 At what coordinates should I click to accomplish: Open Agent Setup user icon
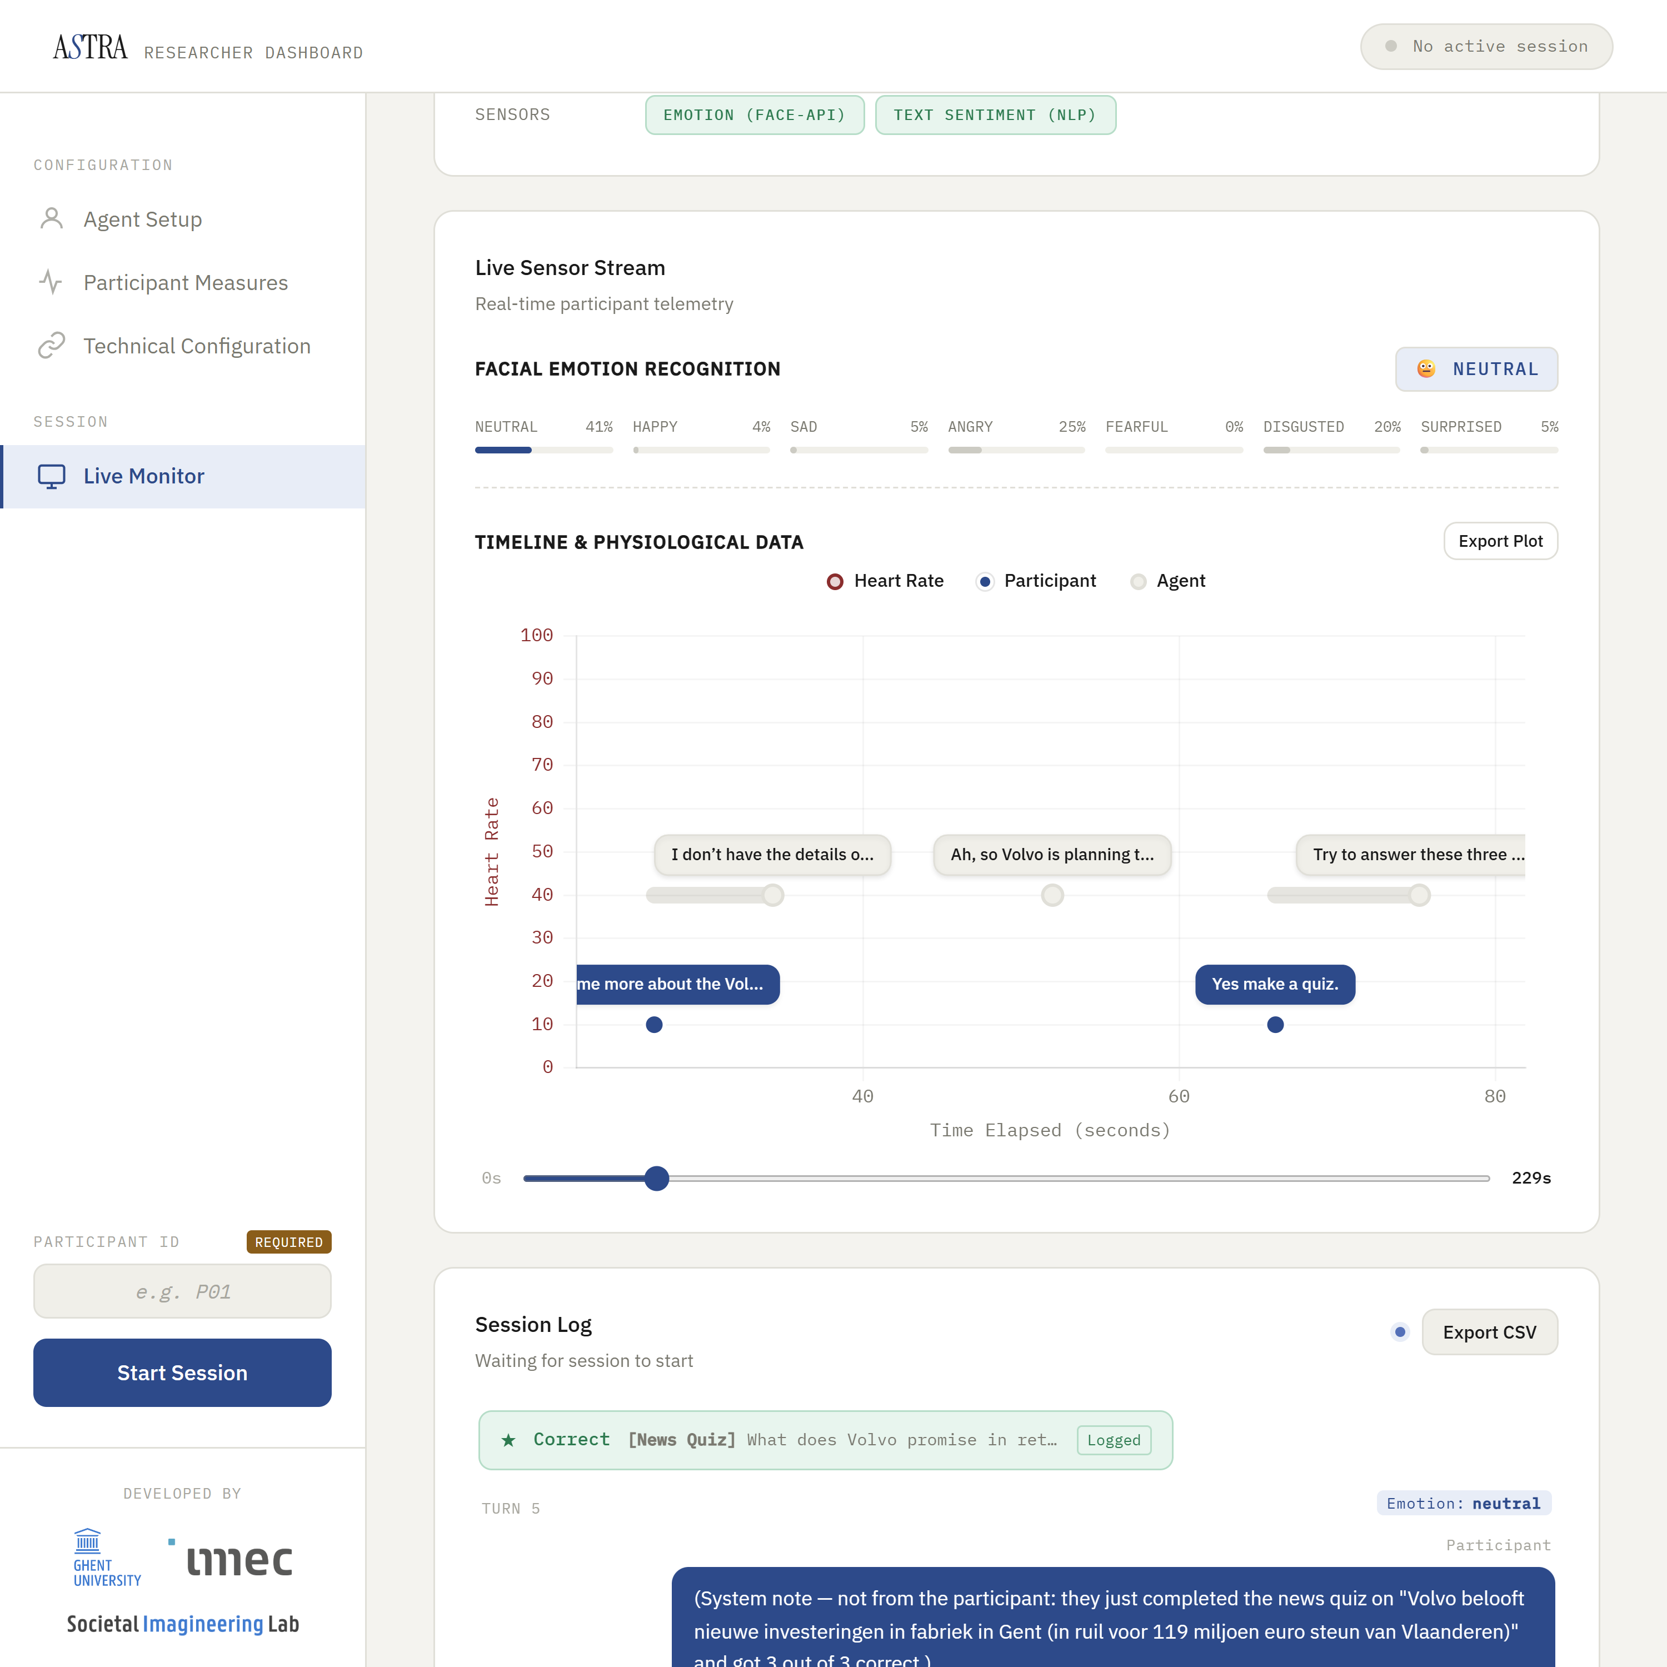click(52, 219)
